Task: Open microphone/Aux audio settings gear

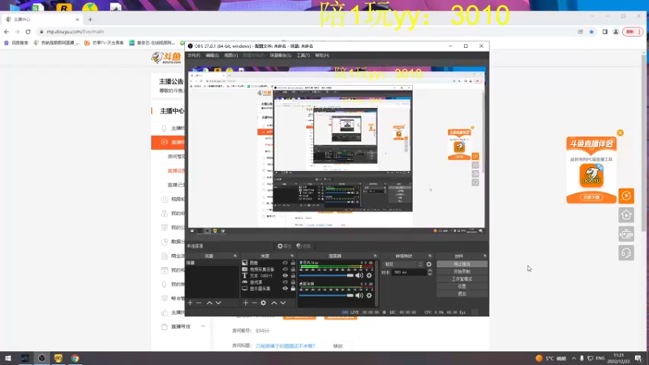Action: [369, 276]
